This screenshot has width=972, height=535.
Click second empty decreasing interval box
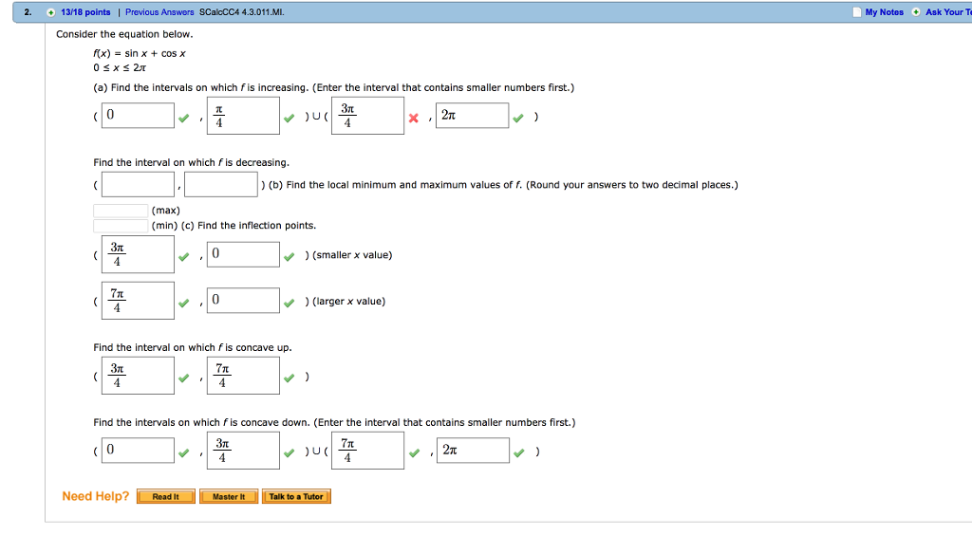(x=220, y=185)
